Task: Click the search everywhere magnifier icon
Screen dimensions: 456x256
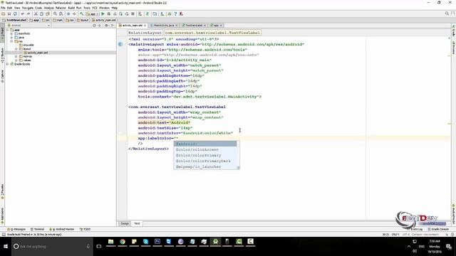Action: (447, 14)
